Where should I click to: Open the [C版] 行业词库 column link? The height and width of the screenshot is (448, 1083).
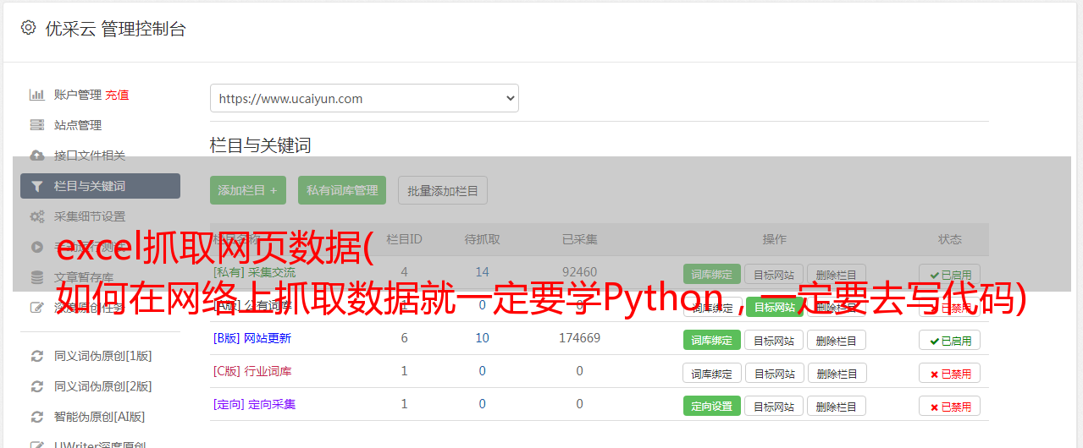pyautogui.click(x=252, y=371)
